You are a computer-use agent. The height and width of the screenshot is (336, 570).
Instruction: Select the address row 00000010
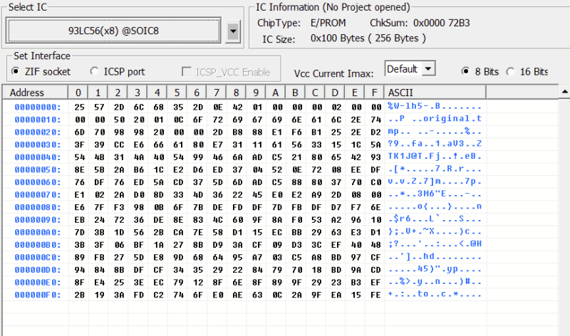point(38,120)
